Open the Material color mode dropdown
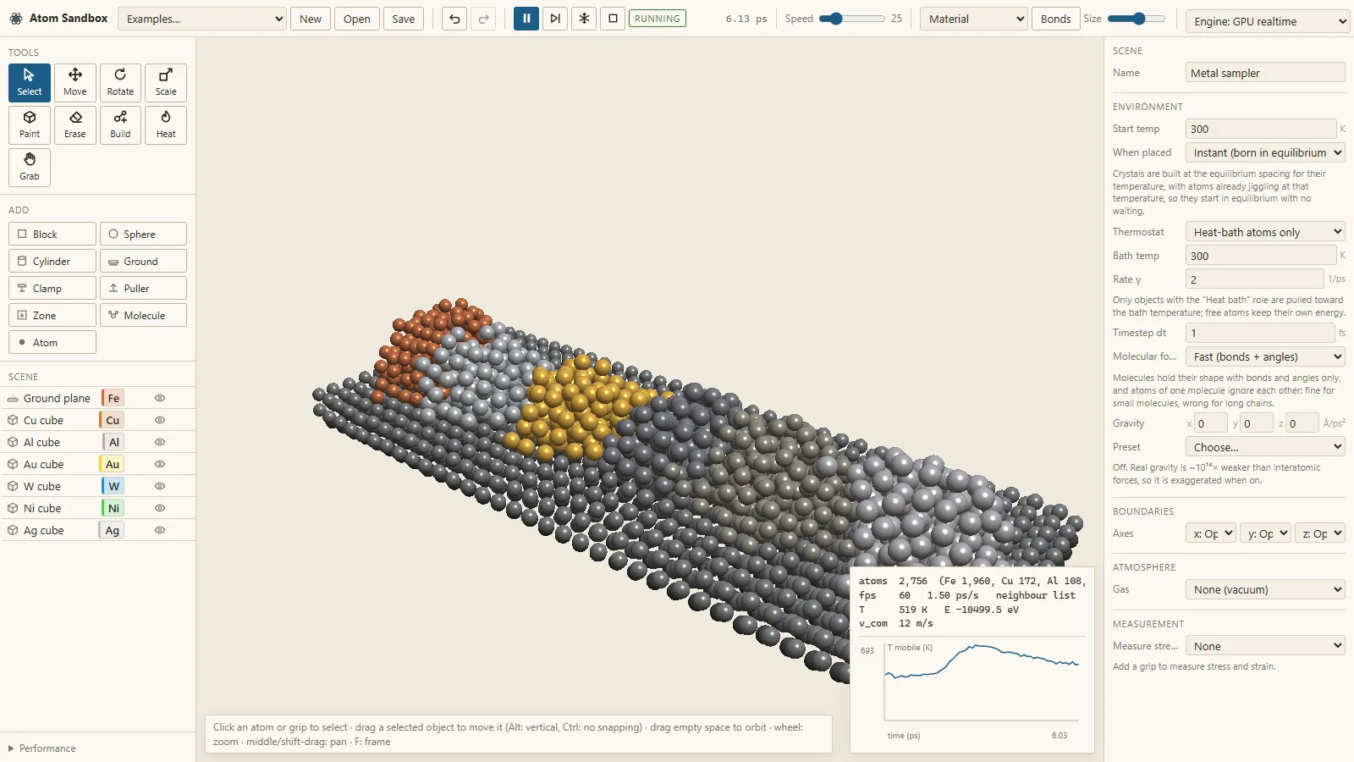This screenshot has height=762, width=1354. point(974,19)
